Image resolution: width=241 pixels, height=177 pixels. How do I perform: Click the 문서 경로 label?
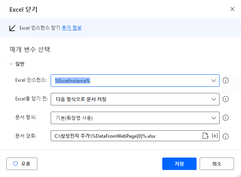tap(26, 136)
